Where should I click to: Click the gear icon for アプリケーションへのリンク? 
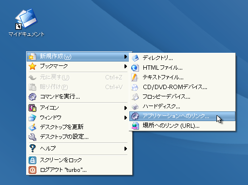(135, 116)
